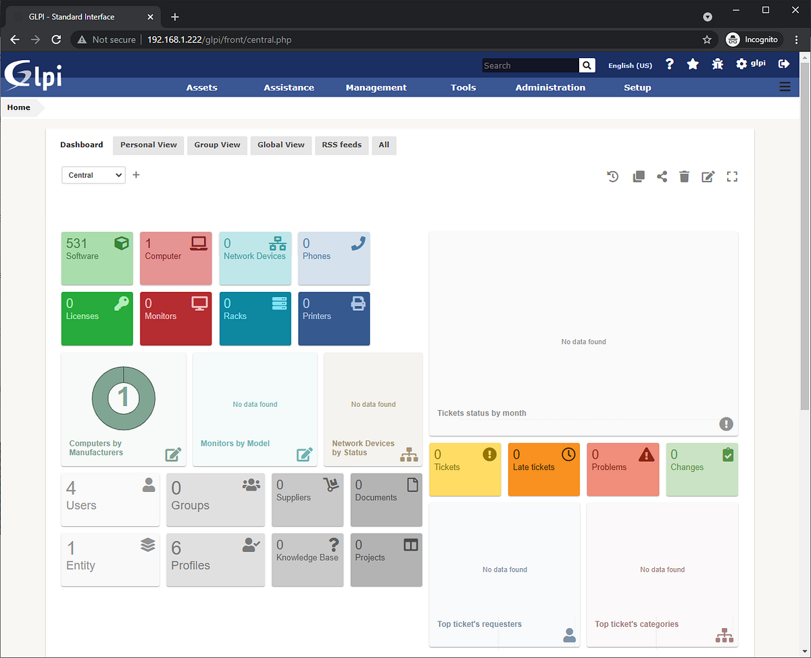Delete the dashboard using the trash icon
The width and height of the screenshot is (811, 658).
(x=684, y=176)
